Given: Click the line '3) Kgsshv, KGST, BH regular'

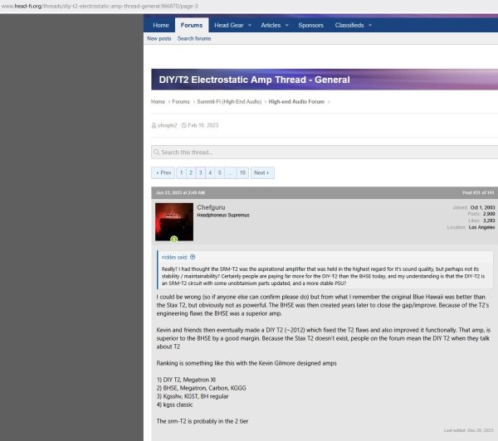Looking at the screenshot, I should click(x=193, y=396).
